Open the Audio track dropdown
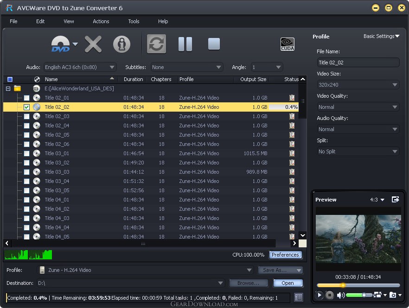Viewport: 409px width, 308px height. pyautogui.click(x=80, y=67)
